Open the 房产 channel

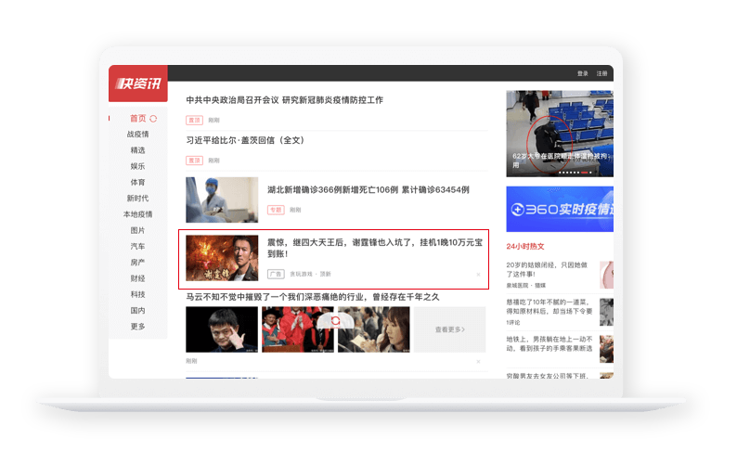137,262
